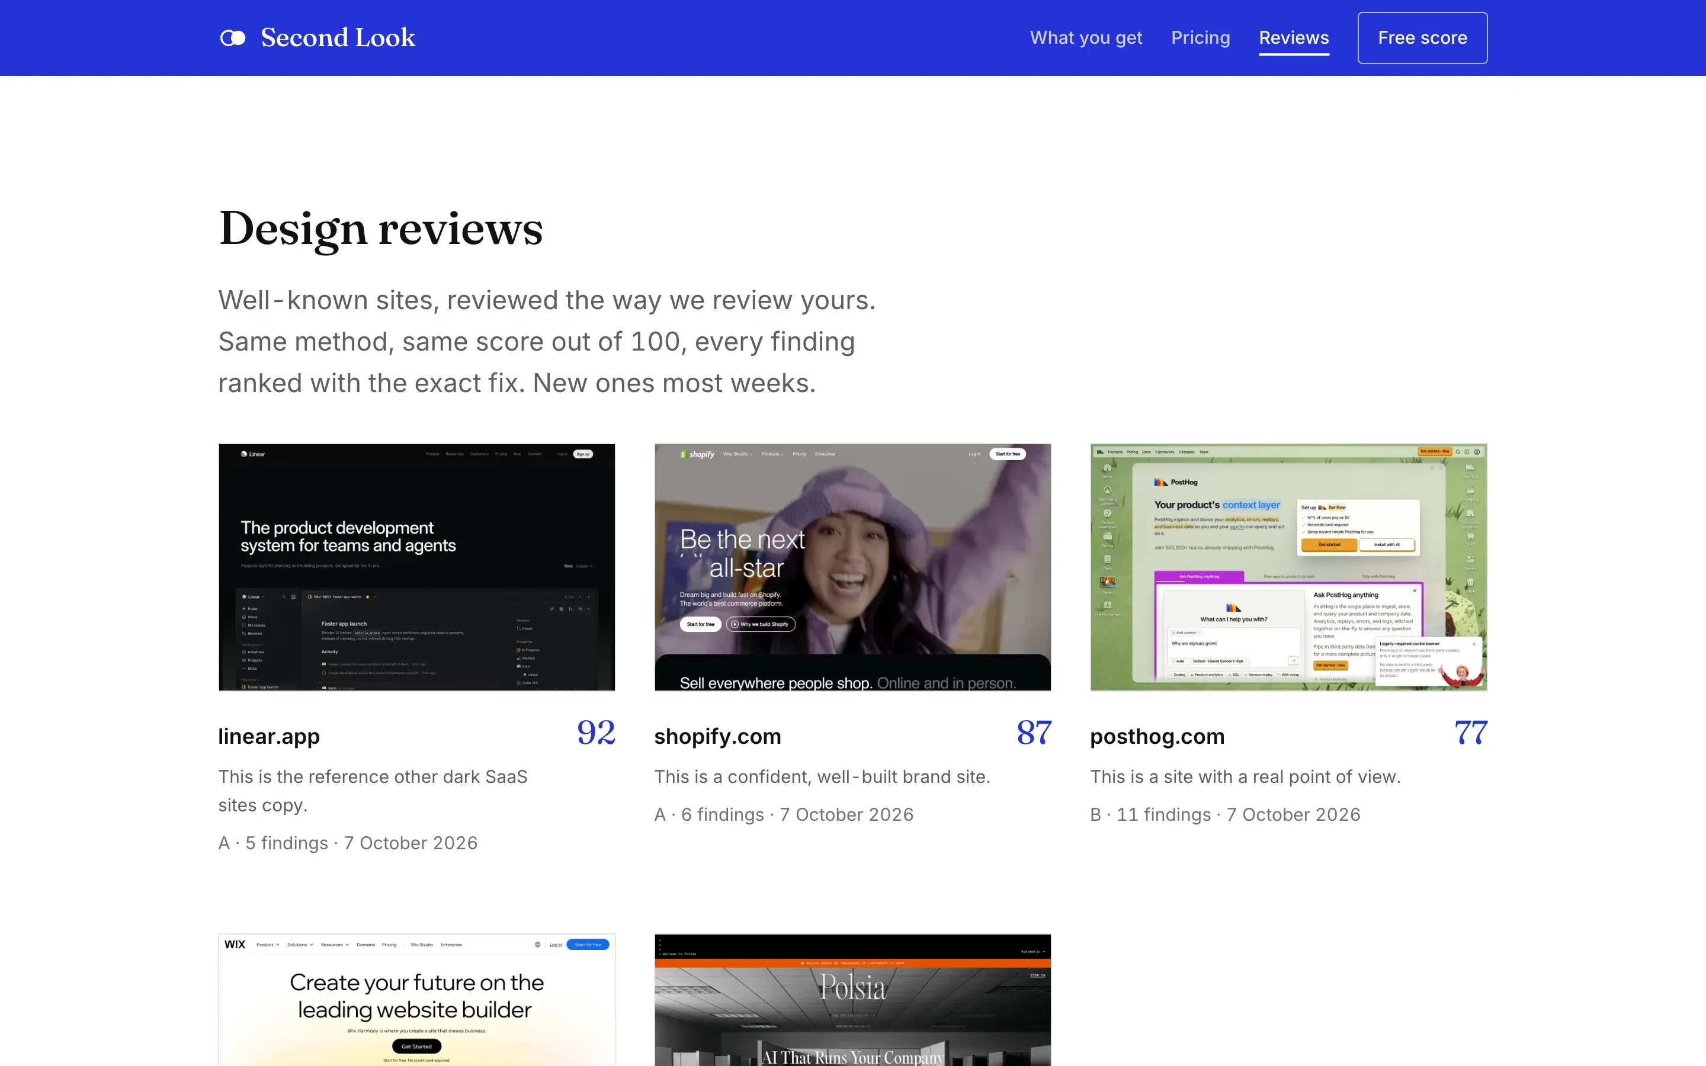Click 'A · 5 findings · 7 October 2026'
This screenshot has height=1066, width=1706.
tap(348, 843)
